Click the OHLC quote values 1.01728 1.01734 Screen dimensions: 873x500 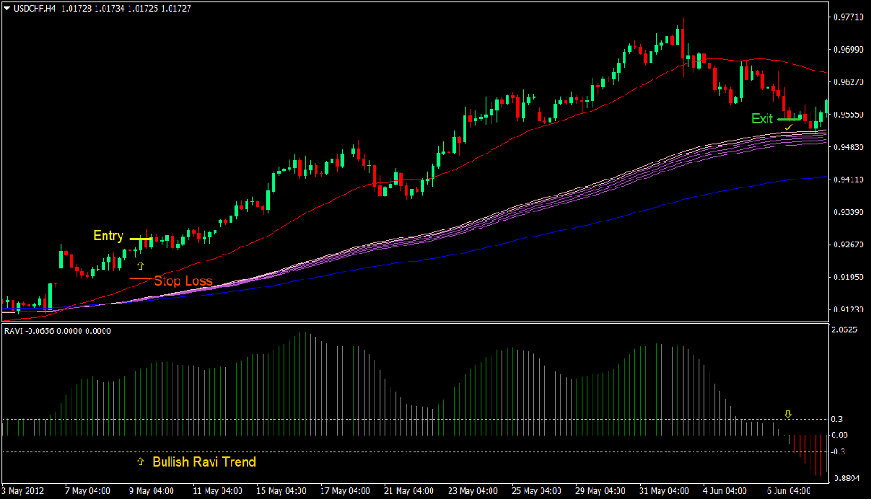coord(93,9)
